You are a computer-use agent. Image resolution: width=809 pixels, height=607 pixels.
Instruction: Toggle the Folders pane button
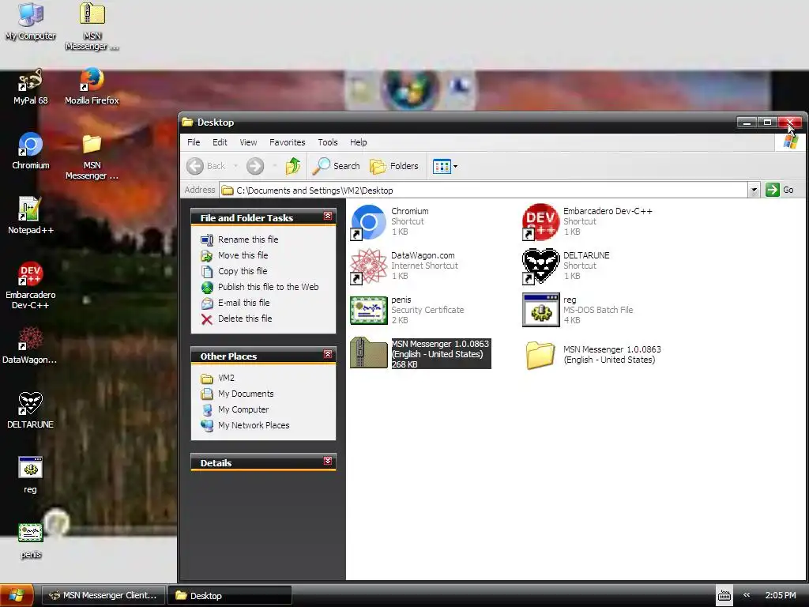pos(393,166)
